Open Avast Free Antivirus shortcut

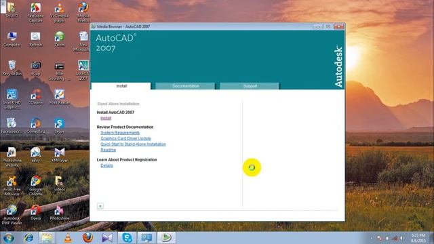tap(12, 186)
